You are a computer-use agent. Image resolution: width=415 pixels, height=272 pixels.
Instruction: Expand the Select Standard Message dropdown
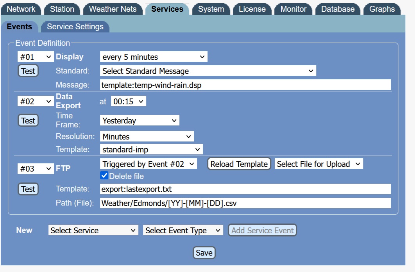click(x=207, y=71)
